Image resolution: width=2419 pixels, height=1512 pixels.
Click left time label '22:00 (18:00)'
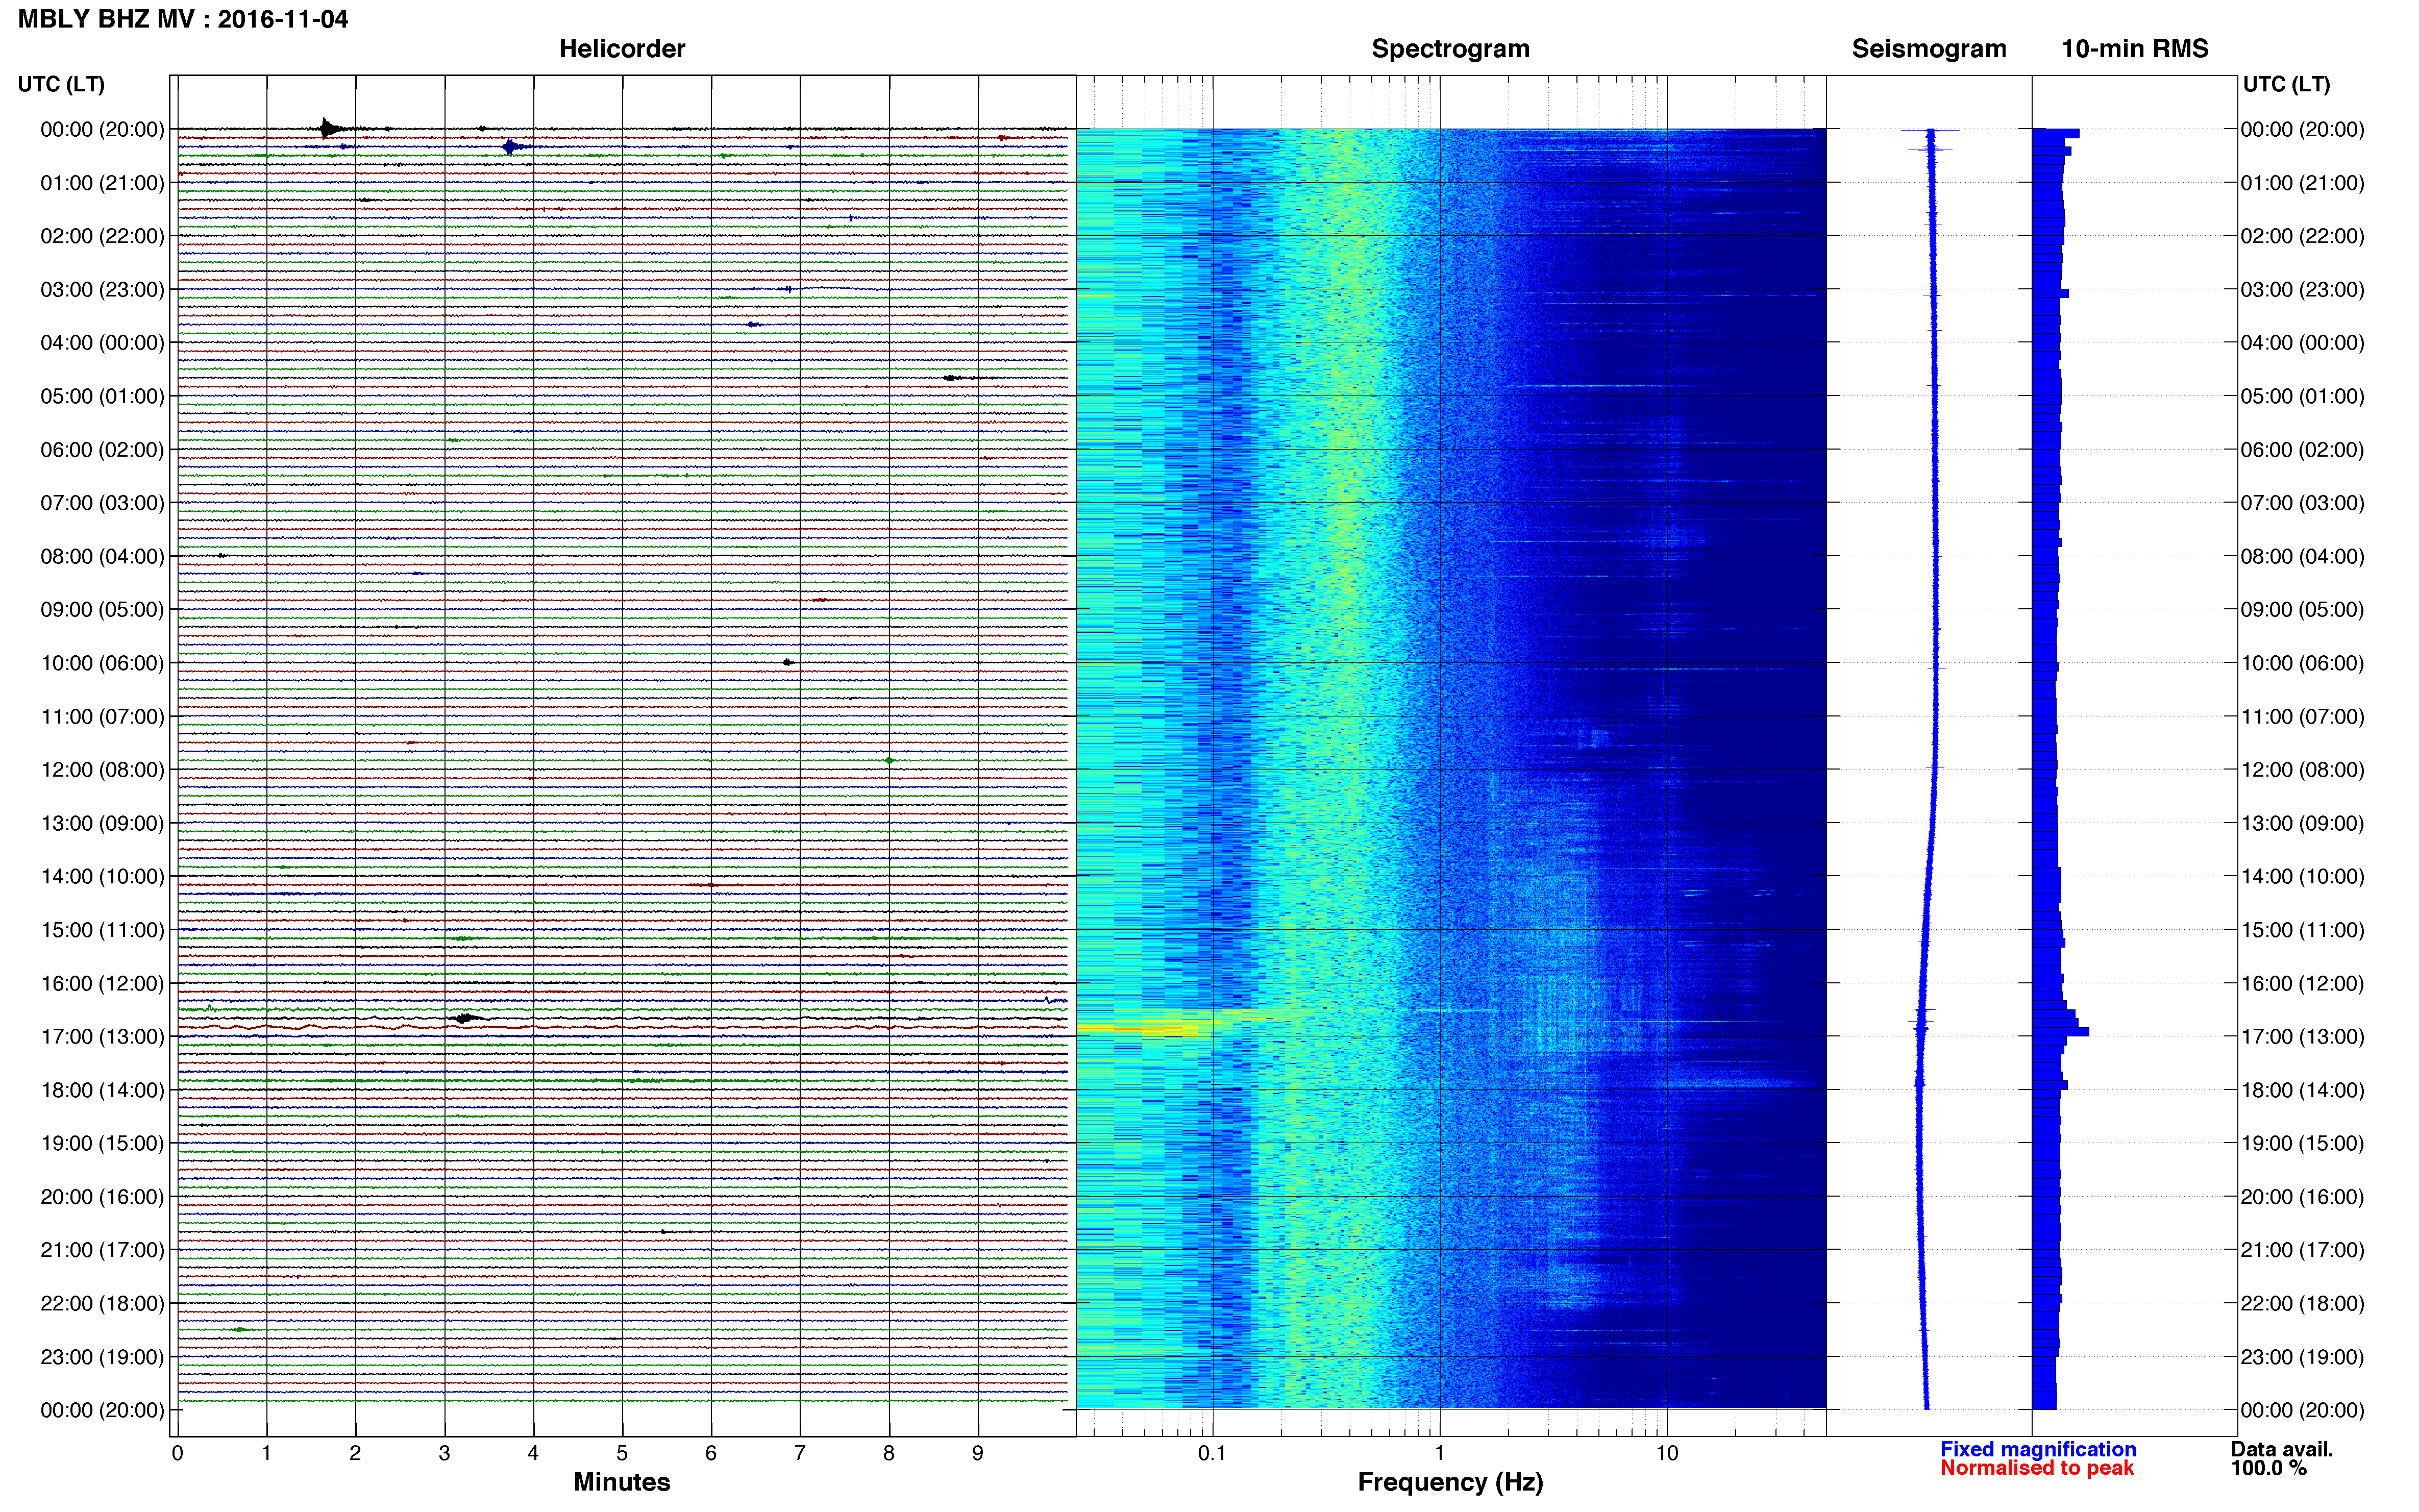[102, 1303]
